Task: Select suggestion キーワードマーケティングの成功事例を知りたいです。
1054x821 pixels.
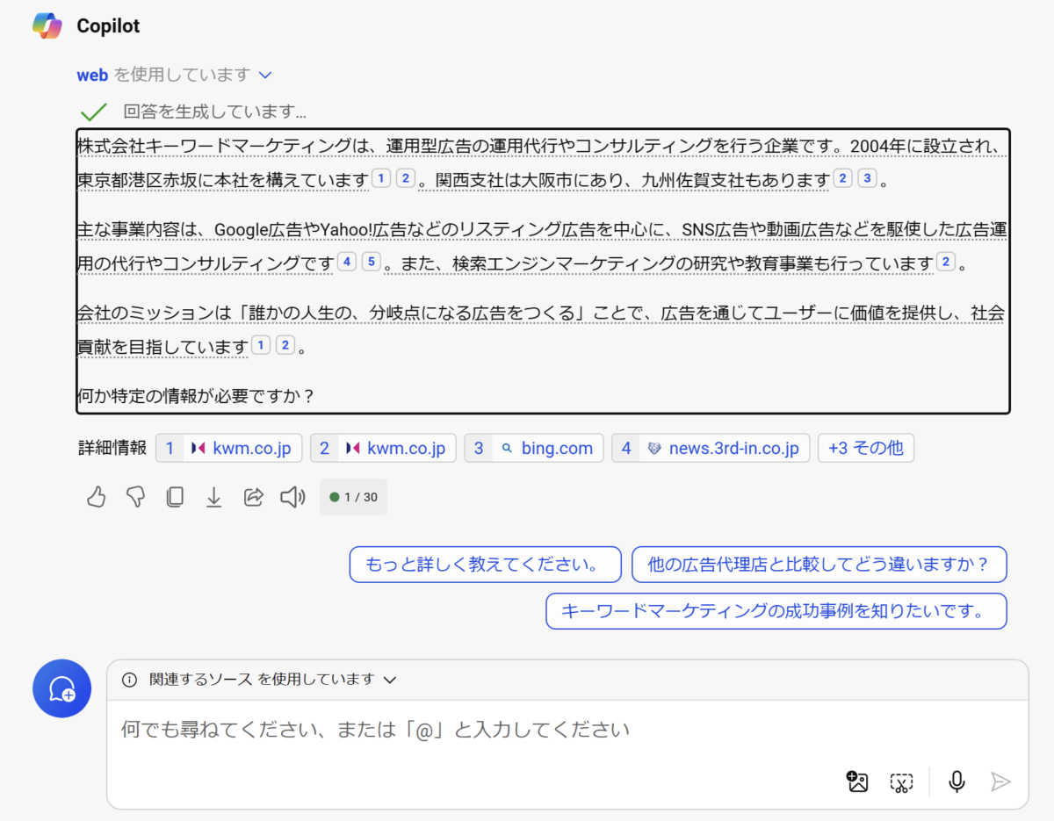Action: [x=776, y=611]
